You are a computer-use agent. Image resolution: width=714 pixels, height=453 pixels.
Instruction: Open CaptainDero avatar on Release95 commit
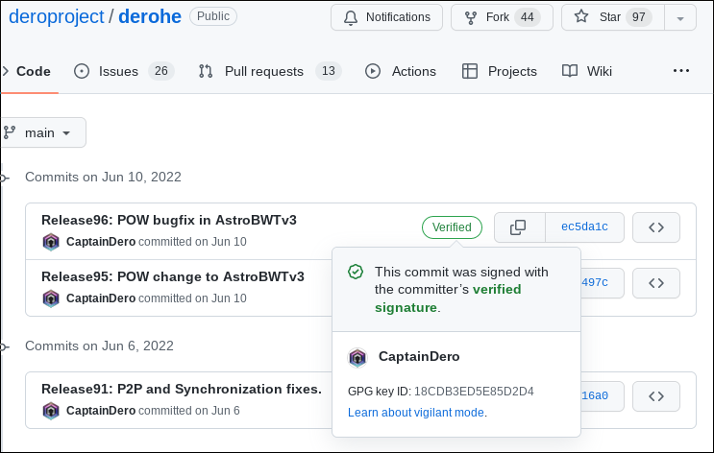[x=51, y=298]
